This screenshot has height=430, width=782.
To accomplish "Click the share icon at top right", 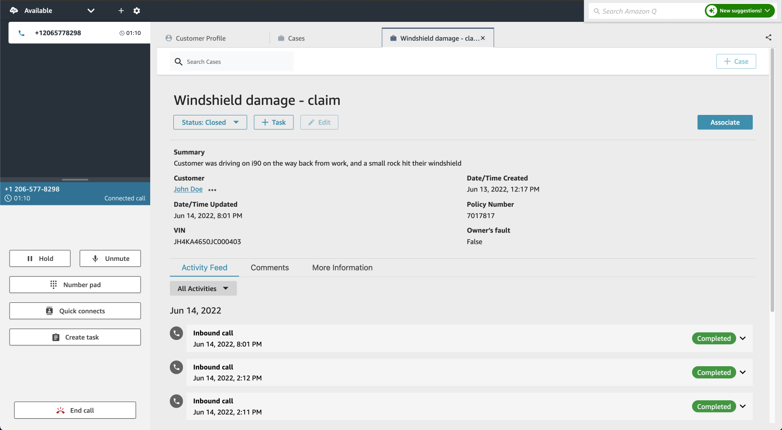I will point(768,38).
